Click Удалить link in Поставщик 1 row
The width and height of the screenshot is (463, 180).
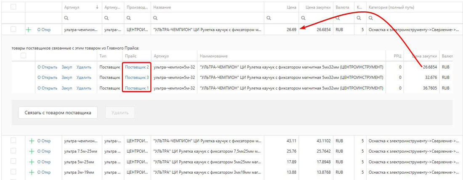pyautogui.click(x=84, y=88)
